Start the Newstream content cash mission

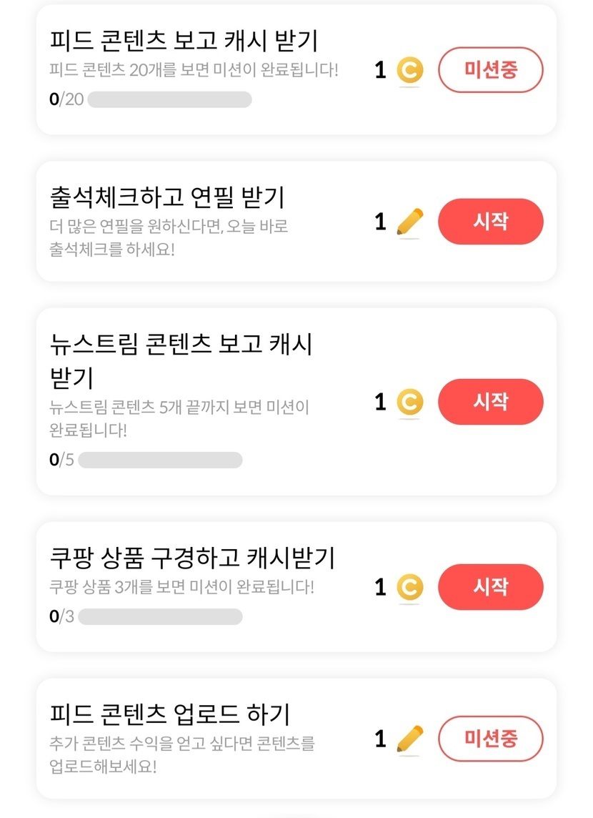tap(490, 402)
